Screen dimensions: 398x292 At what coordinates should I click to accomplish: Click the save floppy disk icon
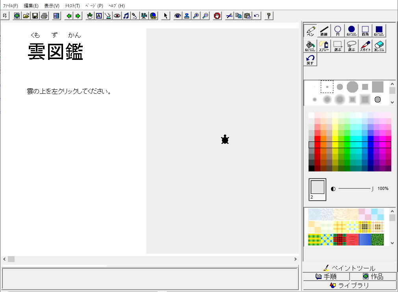coord(35,16)
